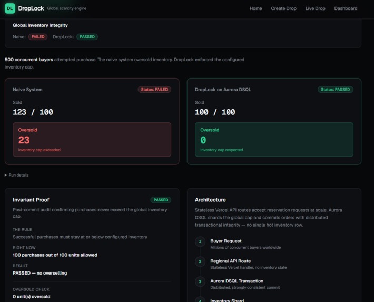Click the Global Inventory Integrity heading
The image size is (374, 302).
click(40, 25)
